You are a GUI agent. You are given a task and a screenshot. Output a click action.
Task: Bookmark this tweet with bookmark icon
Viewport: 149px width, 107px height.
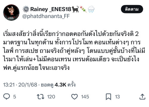coord(108,97)
